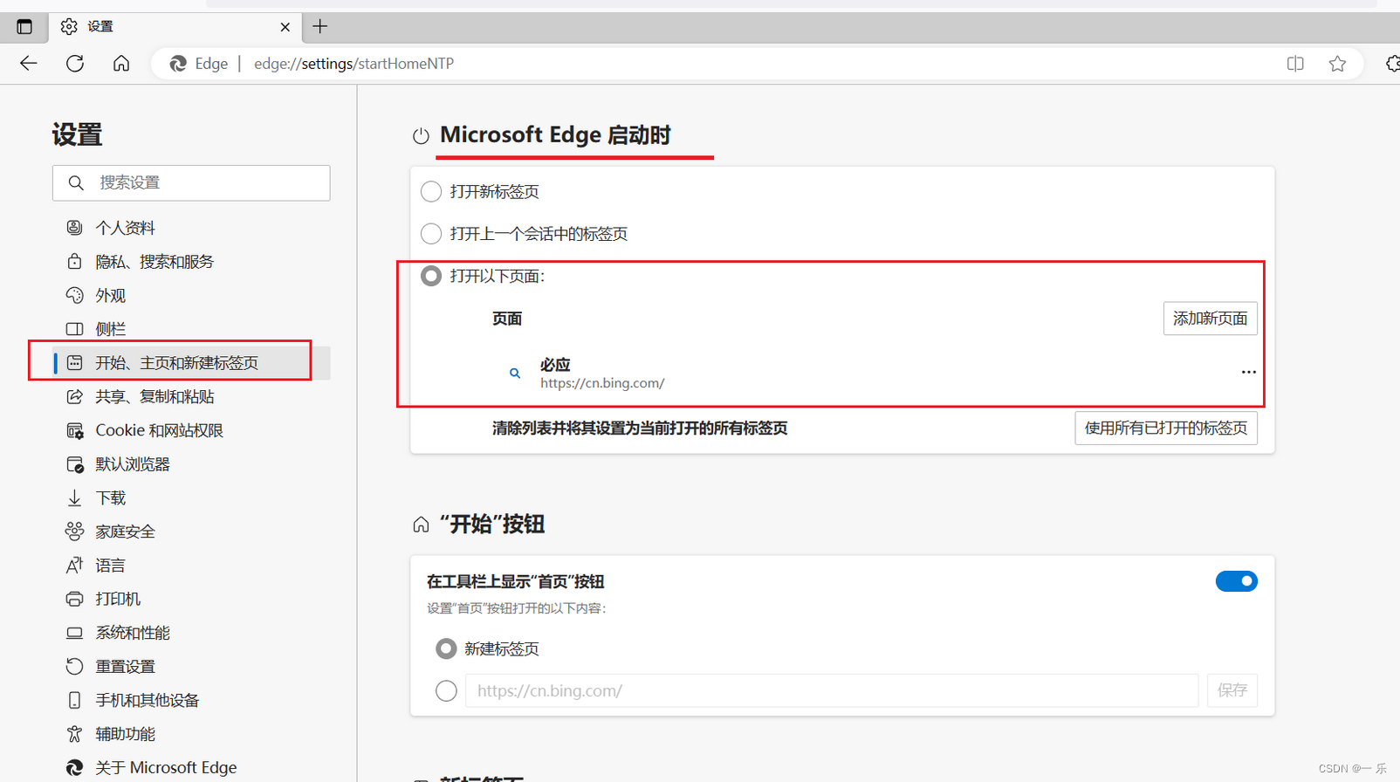Click the 语言 language icon
Viewport: 1400px width, 782px height.
point(75,566)
